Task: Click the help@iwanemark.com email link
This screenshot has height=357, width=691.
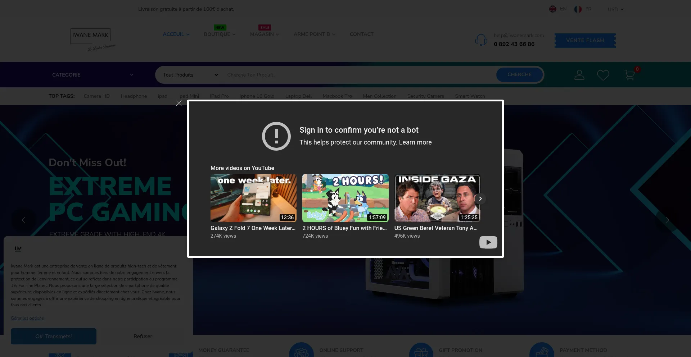Action: pyautogui.click(x=519, y=35)
